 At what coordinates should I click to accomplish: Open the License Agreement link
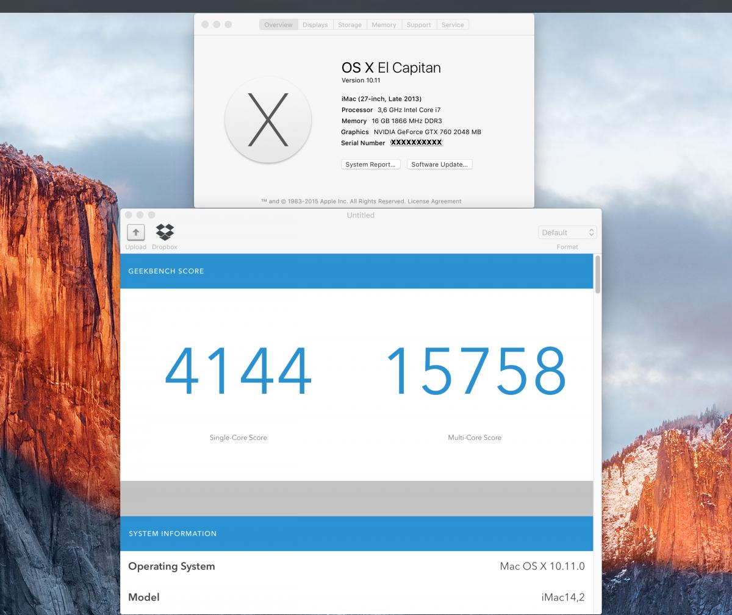coord(434,201)
